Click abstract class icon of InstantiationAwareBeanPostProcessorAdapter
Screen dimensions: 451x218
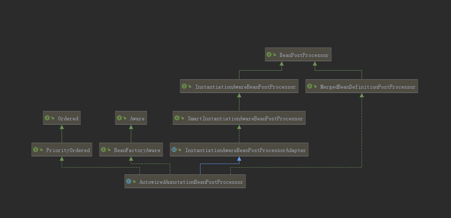pos(174,150)
